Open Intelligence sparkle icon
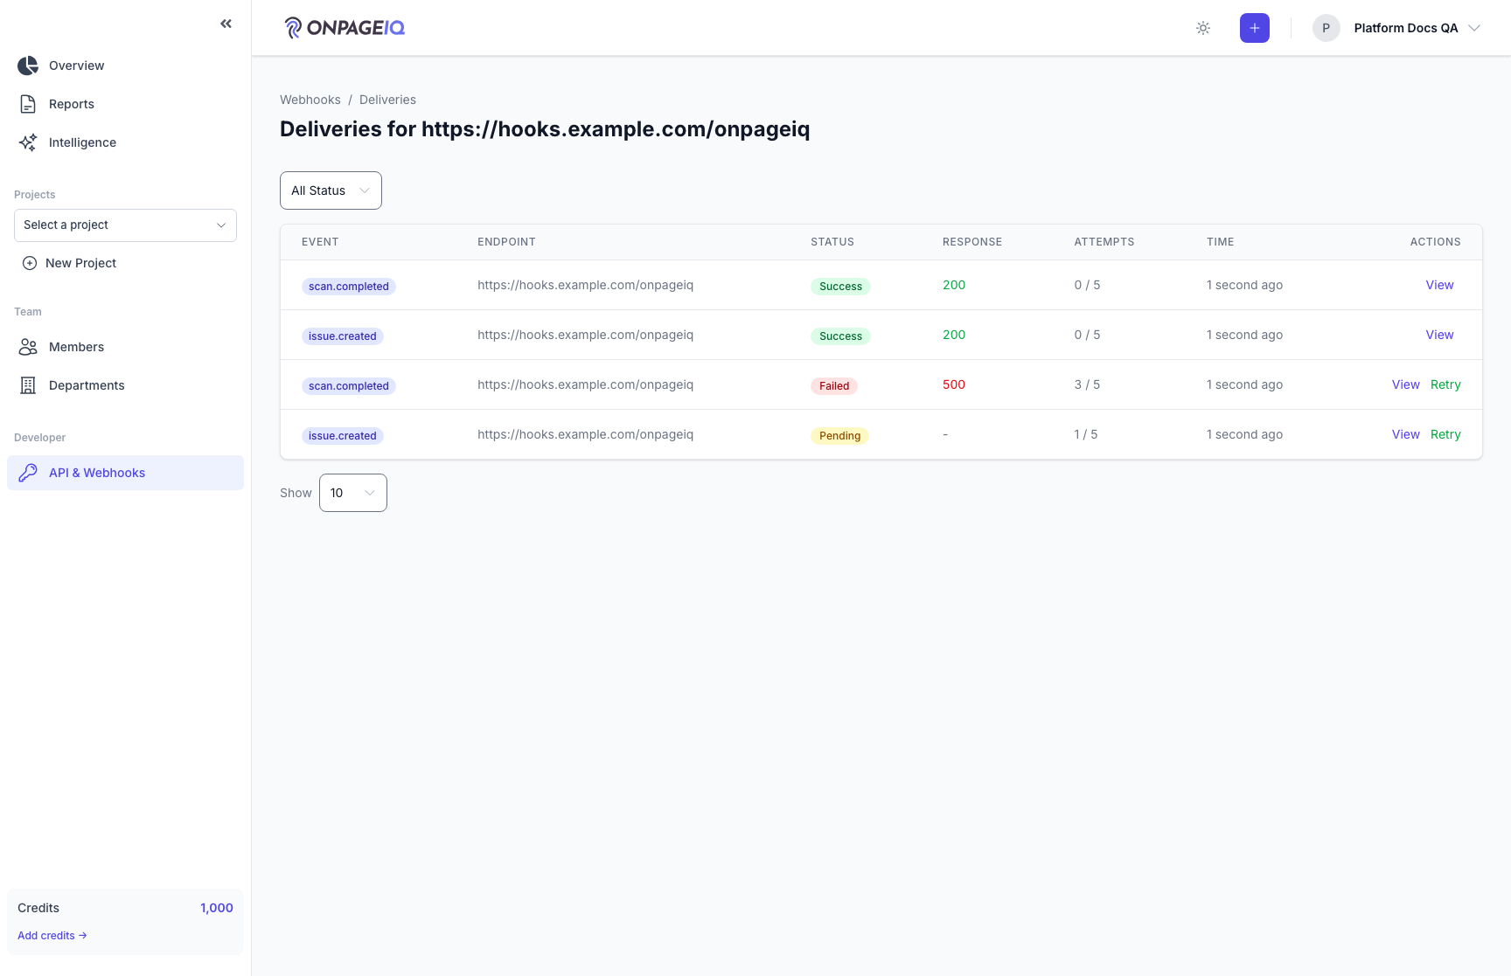This screenshot has width=1511, height=976. point(28,142)
